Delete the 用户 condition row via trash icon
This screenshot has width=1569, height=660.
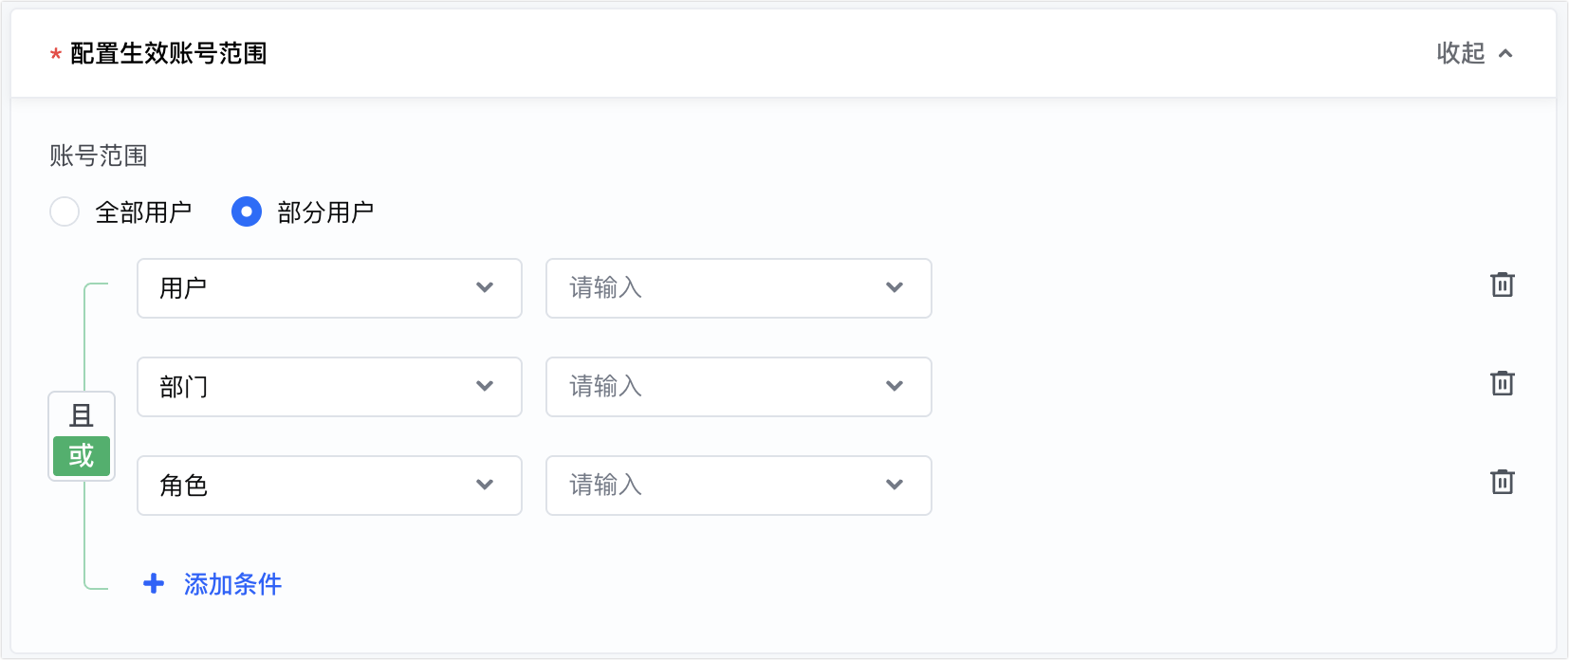[1502, 284]
